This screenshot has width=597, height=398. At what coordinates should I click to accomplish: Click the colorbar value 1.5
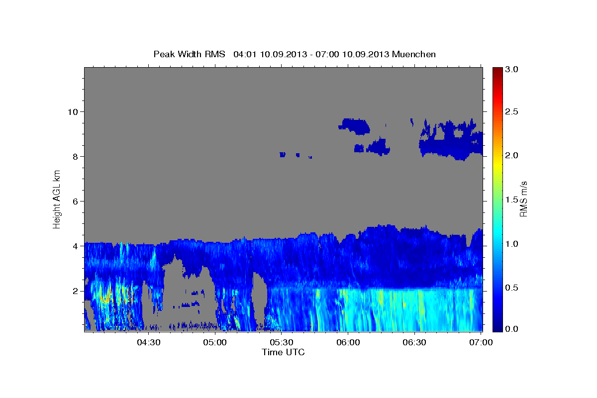coord(512,199)
